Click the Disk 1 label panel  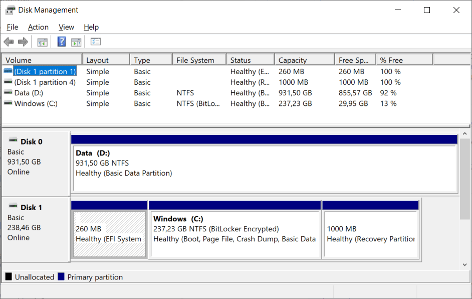36,230
